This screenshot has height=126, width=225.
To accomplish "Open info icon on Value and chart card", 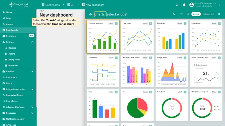I will click(219, 58).
